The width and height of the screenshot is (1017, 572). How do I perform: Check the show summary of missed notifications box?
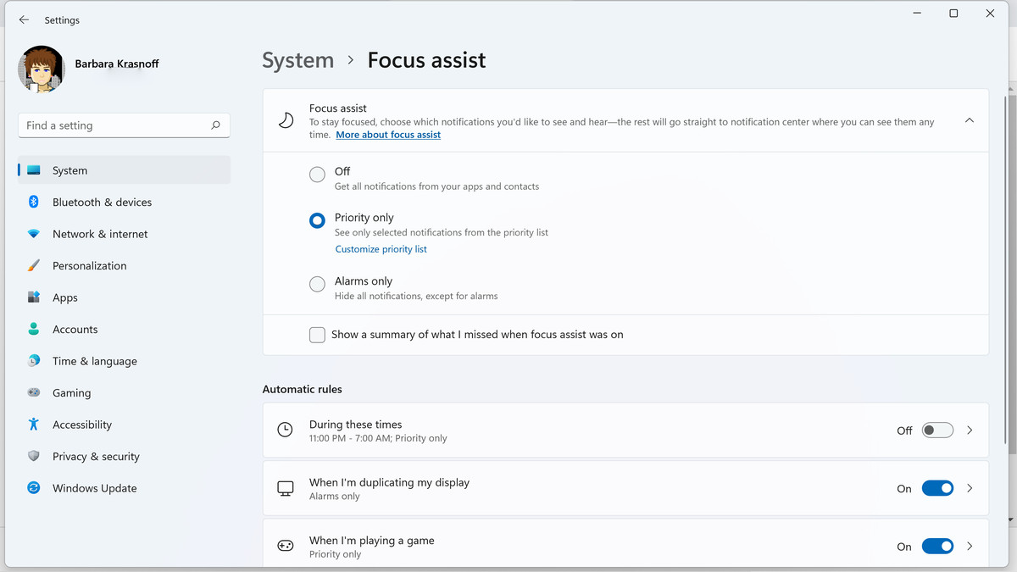317,335
